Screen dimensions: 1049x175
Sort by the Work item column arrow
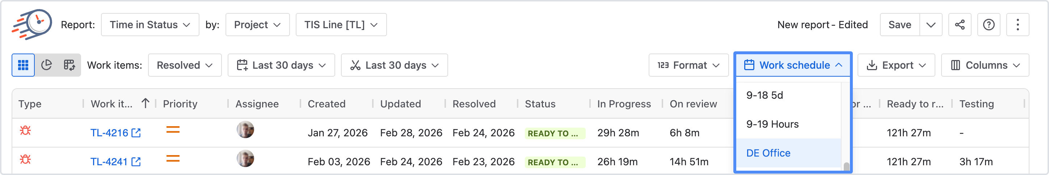point(146,103)
